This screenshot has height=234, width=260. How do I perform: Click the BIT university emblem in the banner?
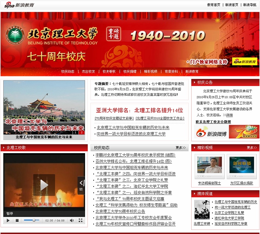coord(15,36)
